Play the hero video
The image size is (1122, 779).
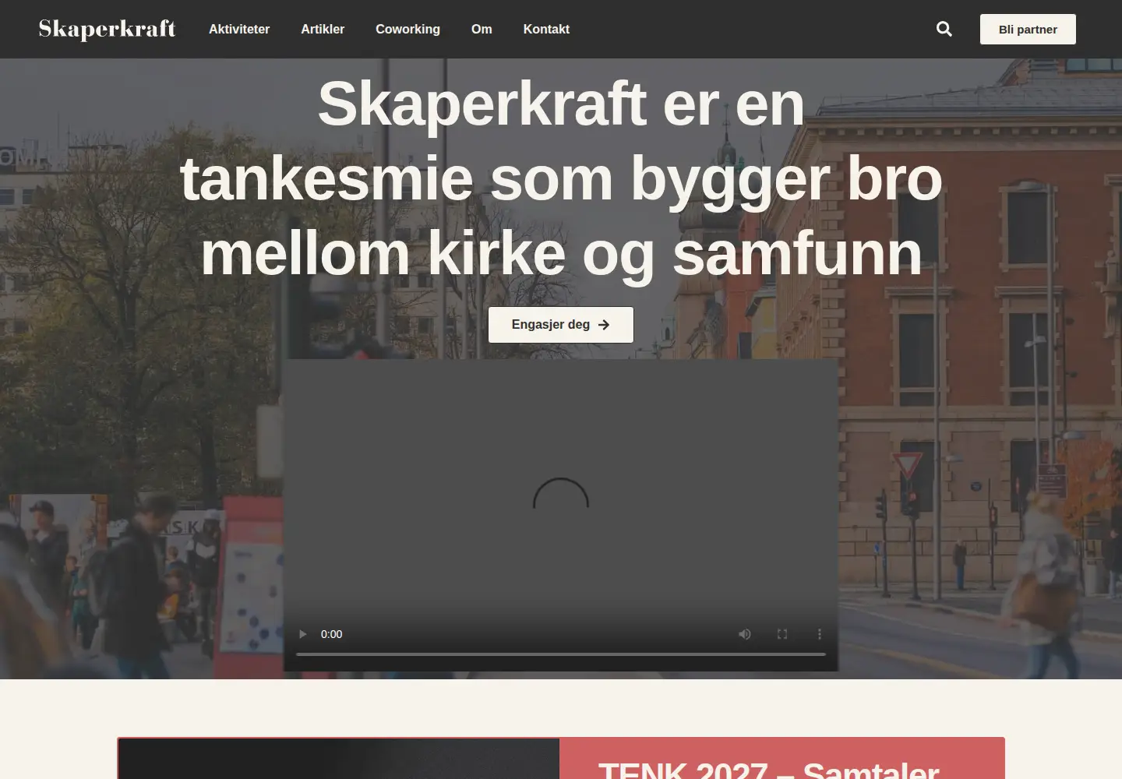303,634
